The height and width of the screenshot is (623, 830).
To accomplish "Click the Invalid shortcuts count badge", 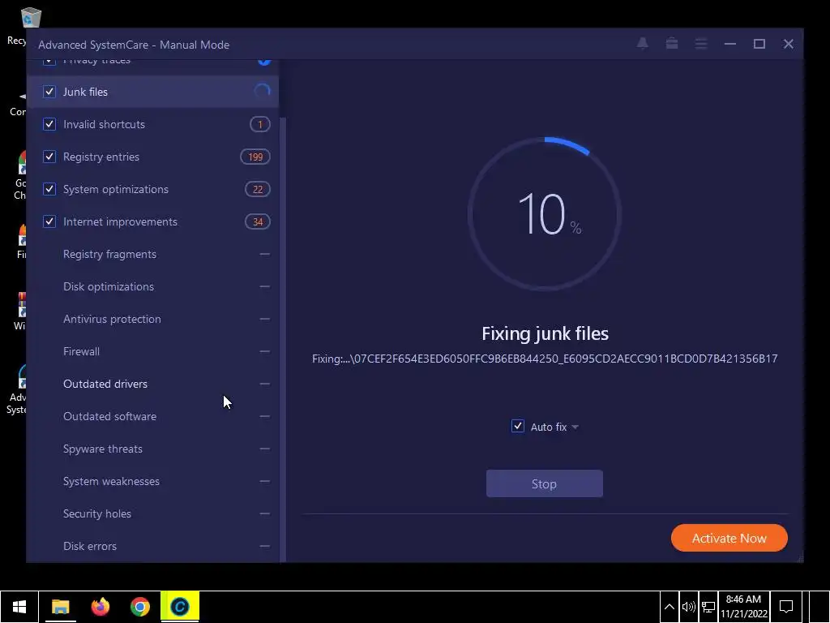I will tap(260, 124).
